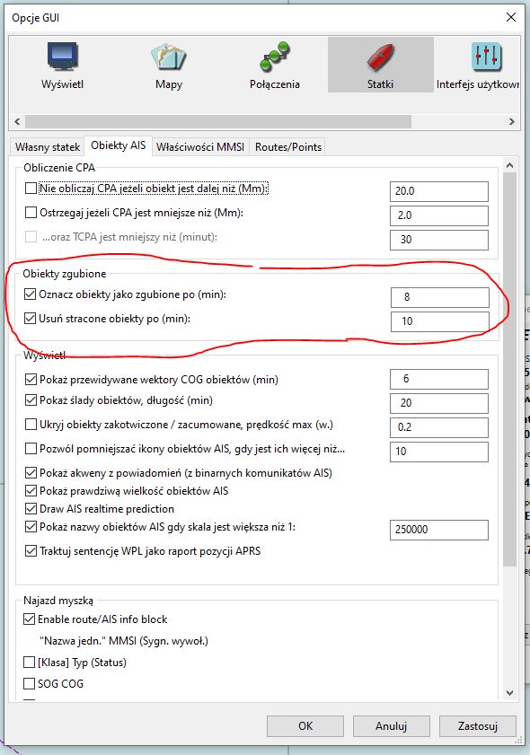Image resolution: width=530 pixels, height=755 pixels.
Task: Enable 'Nie obliczaj CPA' checkbox
Action: pos(31,188)
